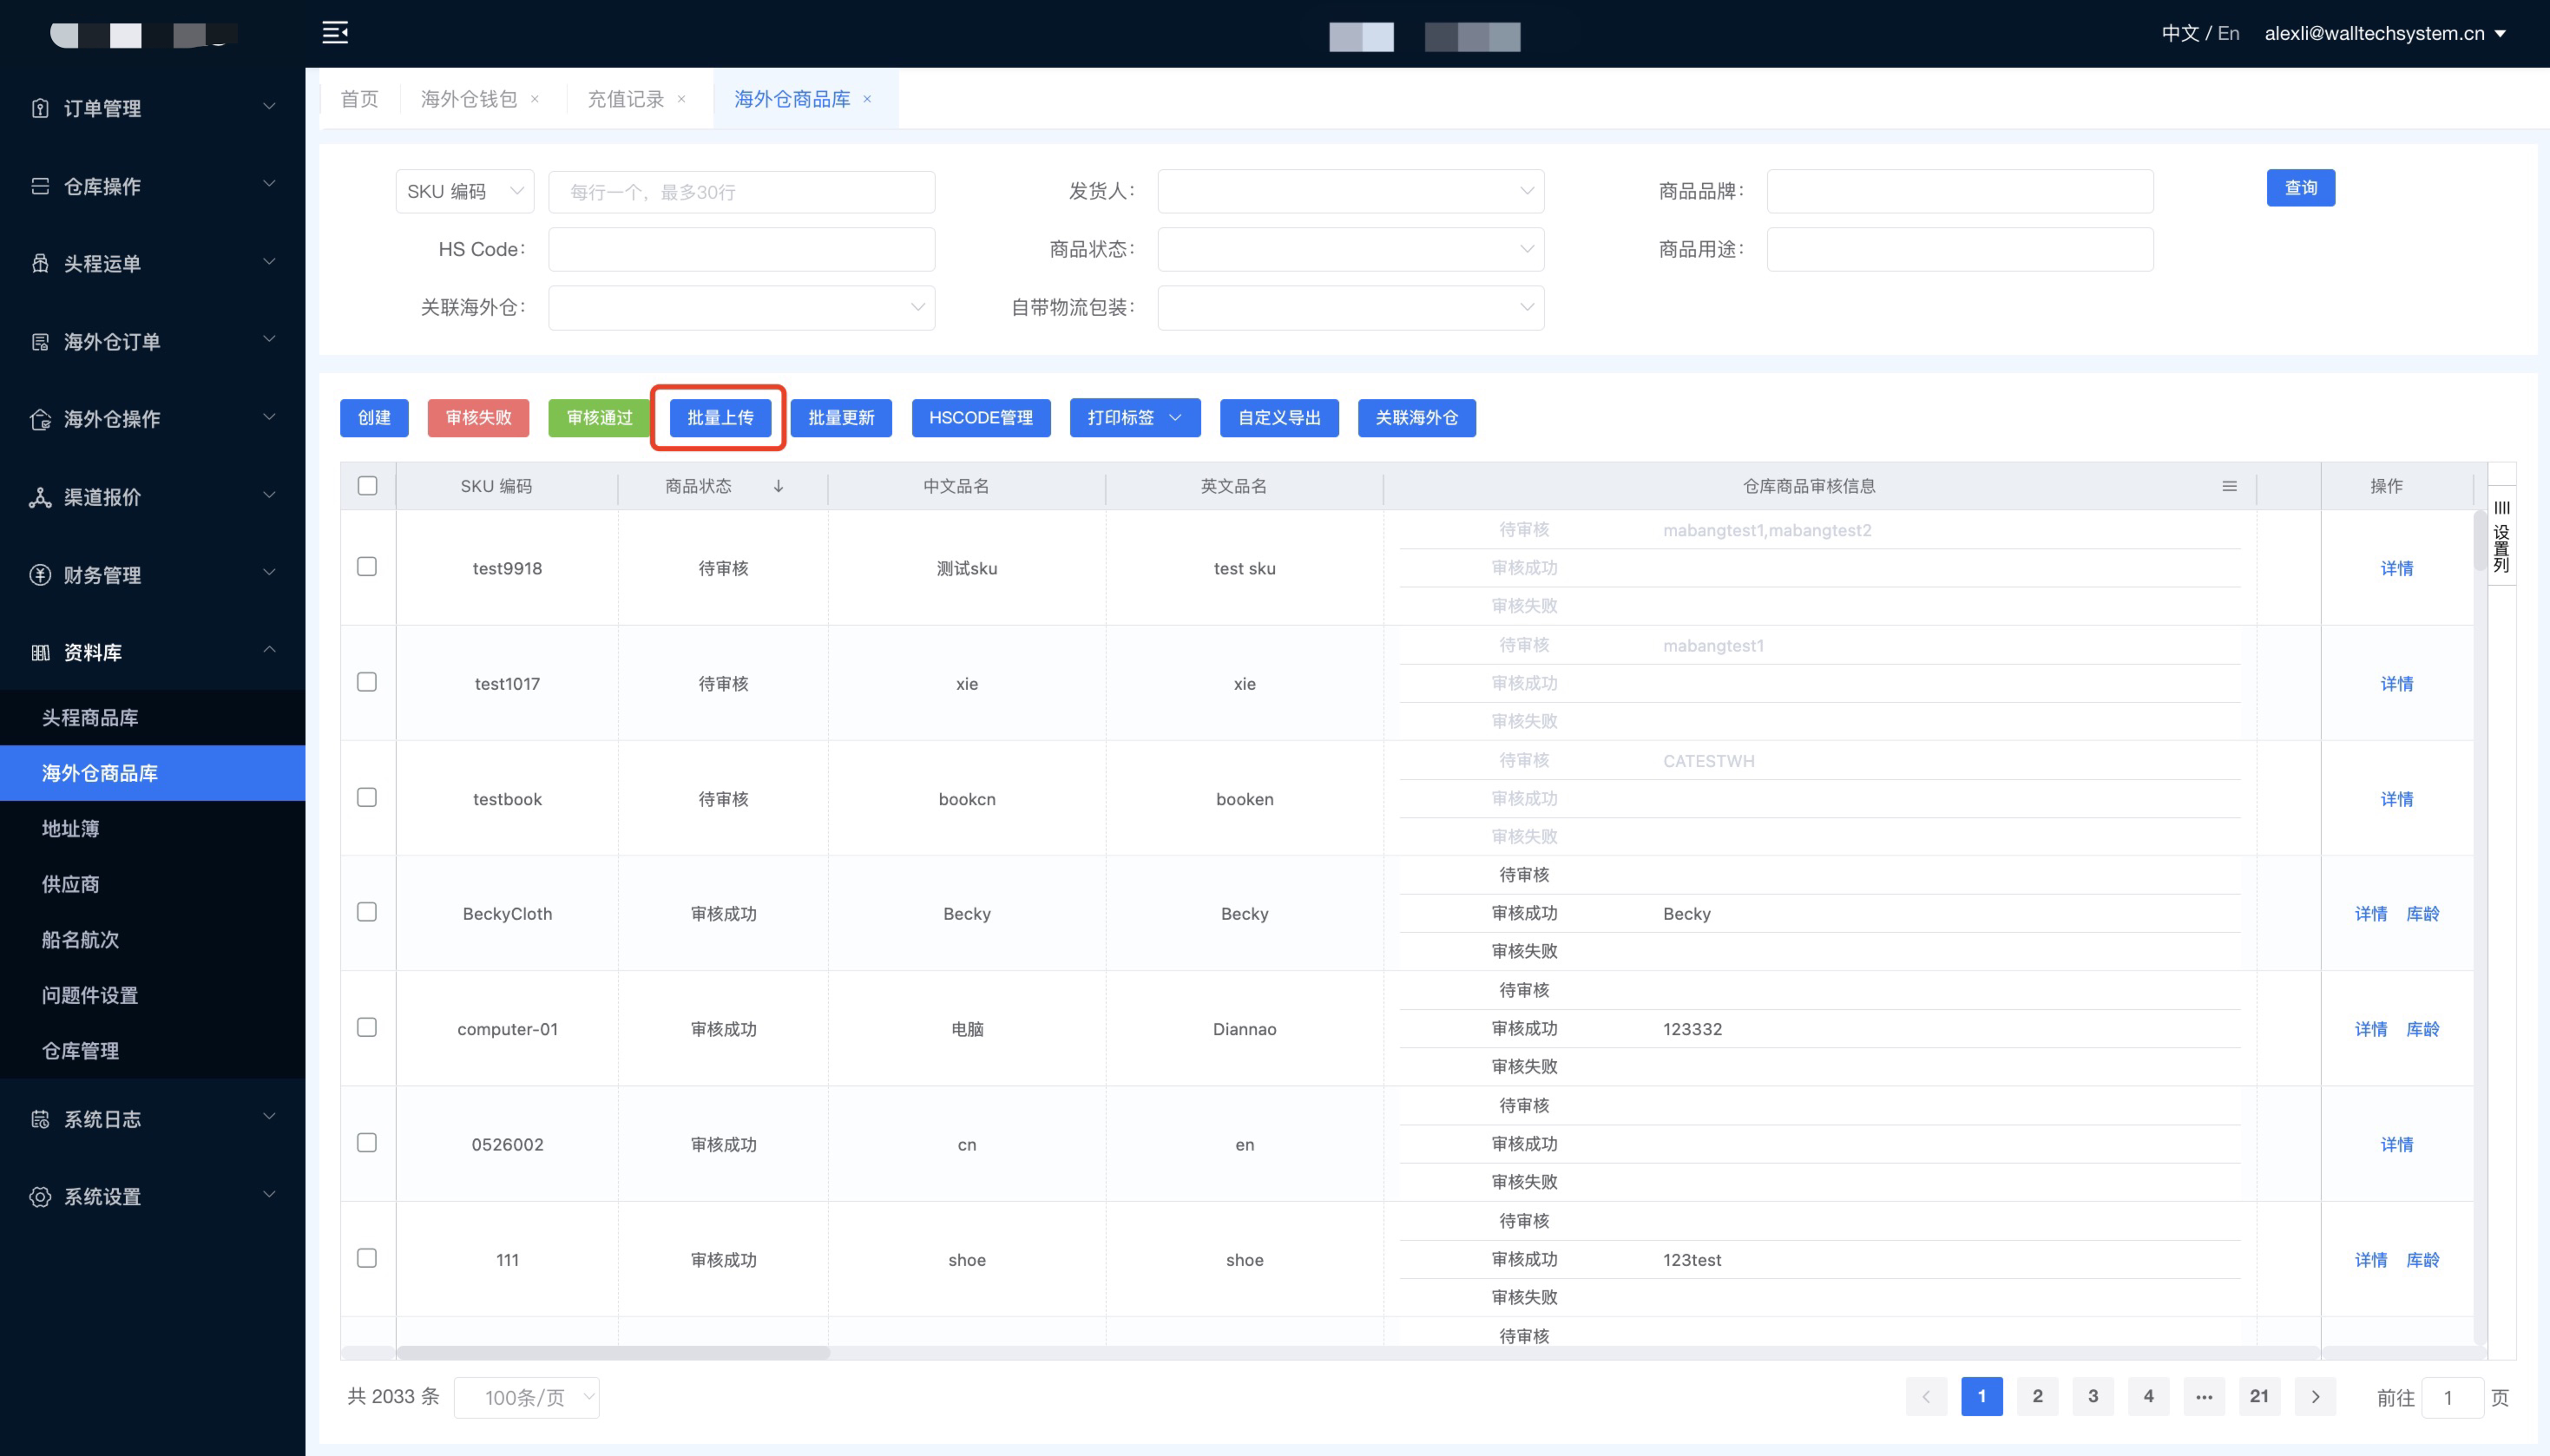The height and width of the screenshot is (1456, 2550).
Task: Collapse the sidebar with the hamburger icon
Action: (335, 33)
